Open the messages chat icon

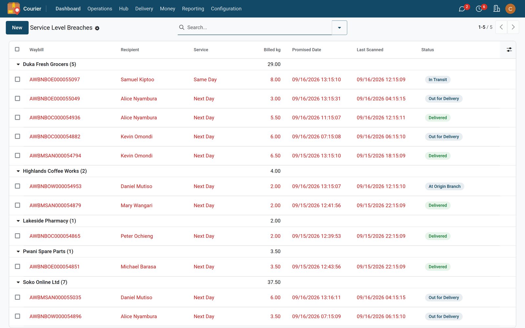pyautogui.click(x=462, y=9)
